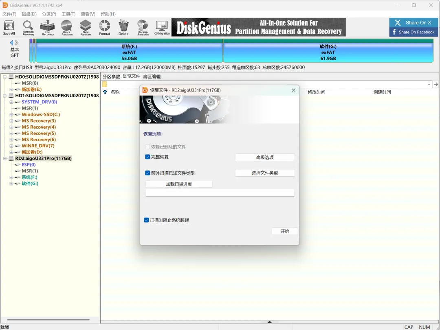Click the Save All toolbar icon

pyautogui.click(x=9, y=28)
